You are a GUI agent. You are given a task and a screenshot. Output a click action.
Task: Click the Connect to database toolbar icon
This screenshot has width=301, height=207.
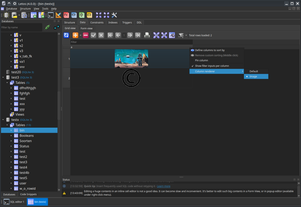[6, 15]
